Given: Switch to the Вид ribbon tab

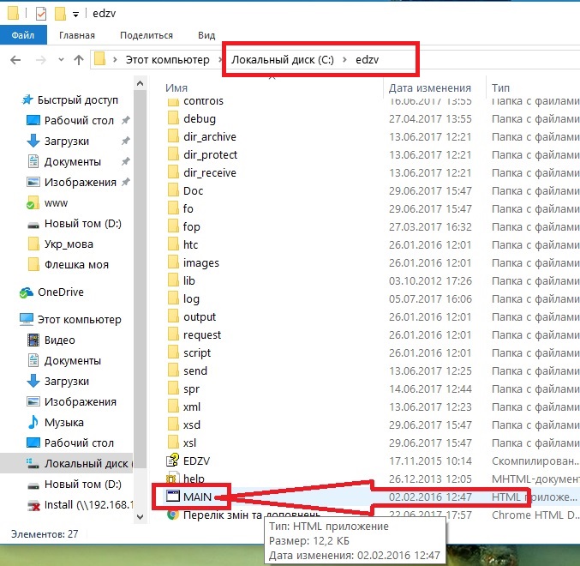Looking at the screenshot, I should click(x=206, y=35).
